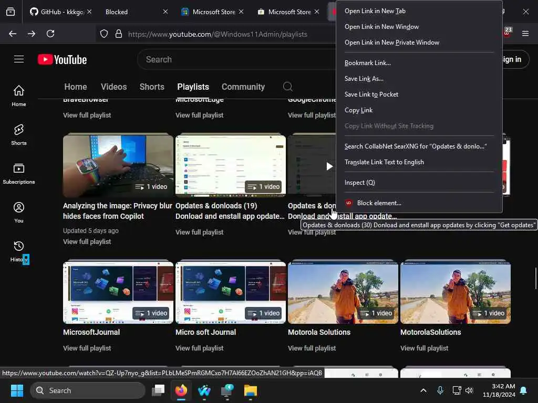Open the notification bell icon
The width and height of the screenshot is (538, 403).
tap(524, 390)
